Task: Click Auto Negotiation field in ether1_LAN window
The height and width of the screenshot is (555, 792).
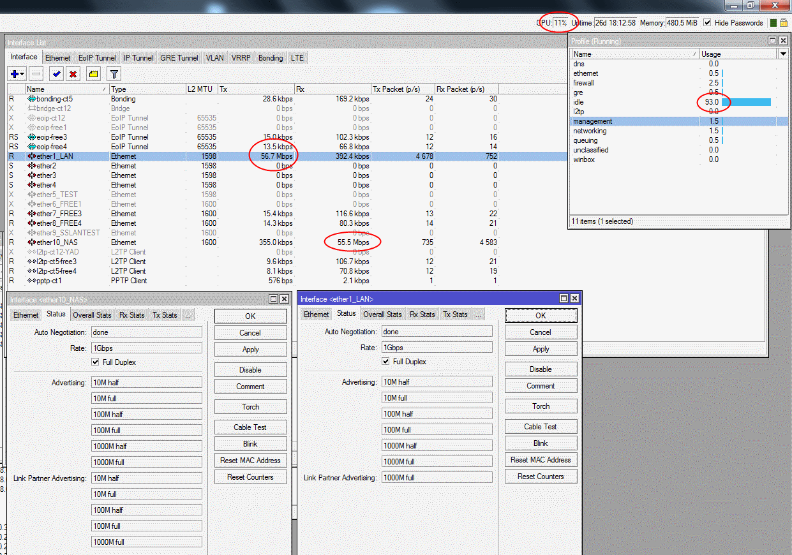Action: 437,332
